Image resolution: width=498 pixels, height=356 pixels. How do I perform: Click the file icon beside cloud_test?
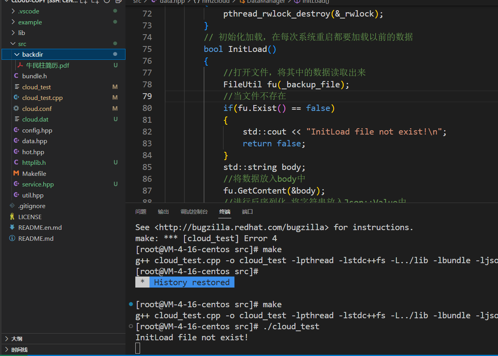17,87
